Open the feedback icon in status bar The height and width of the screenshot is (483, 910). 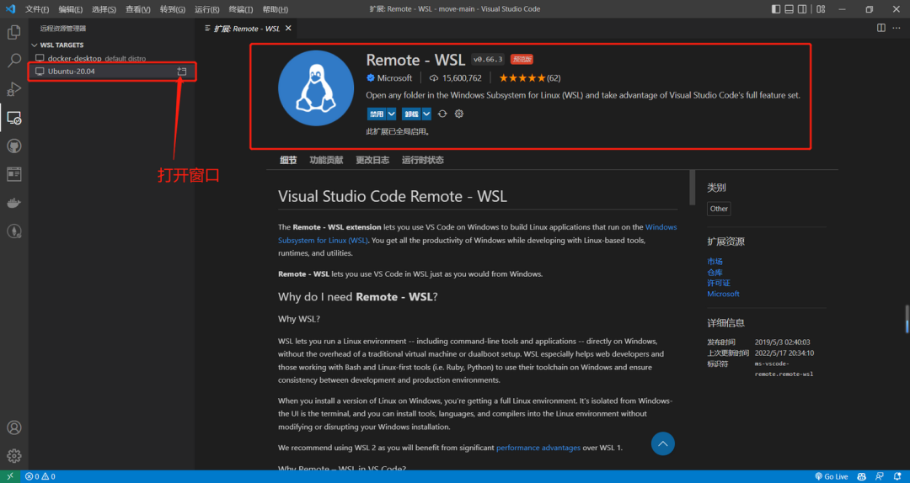[x=880, y=476]
